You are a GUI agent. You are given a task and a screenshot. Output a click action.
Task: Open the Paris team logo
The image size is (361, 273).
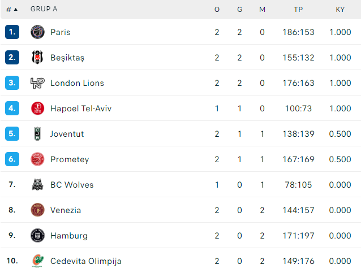[37, 32]
